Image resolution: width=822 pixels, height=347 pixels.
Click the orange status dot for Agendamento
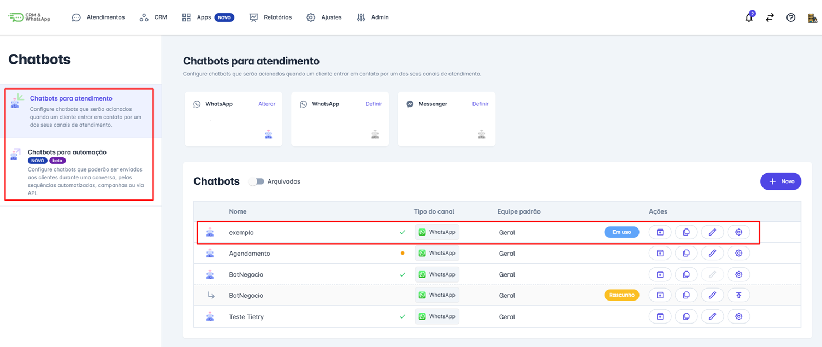[403, 253]
